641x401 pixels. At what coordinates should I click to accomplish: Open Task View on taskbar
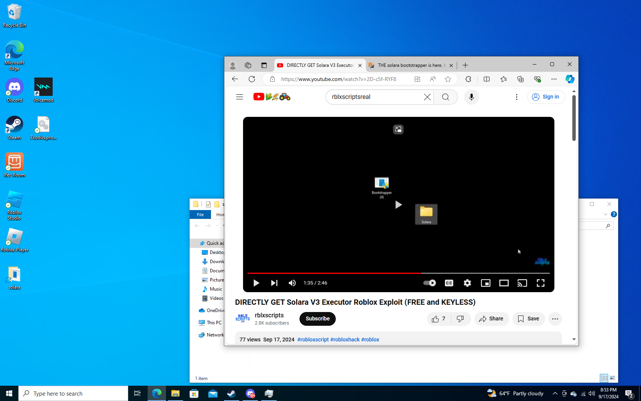click(137, 393)
